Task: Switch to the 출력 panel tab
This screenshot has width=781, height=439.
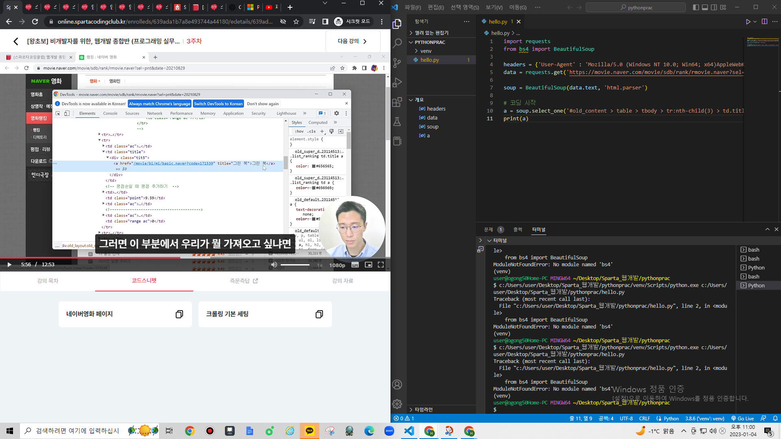Action: pyautogui.click(x=517, y=230)
